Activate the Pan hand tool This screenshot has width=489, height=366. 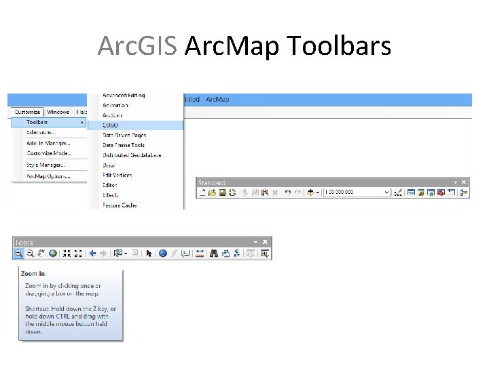pos(41,253)
